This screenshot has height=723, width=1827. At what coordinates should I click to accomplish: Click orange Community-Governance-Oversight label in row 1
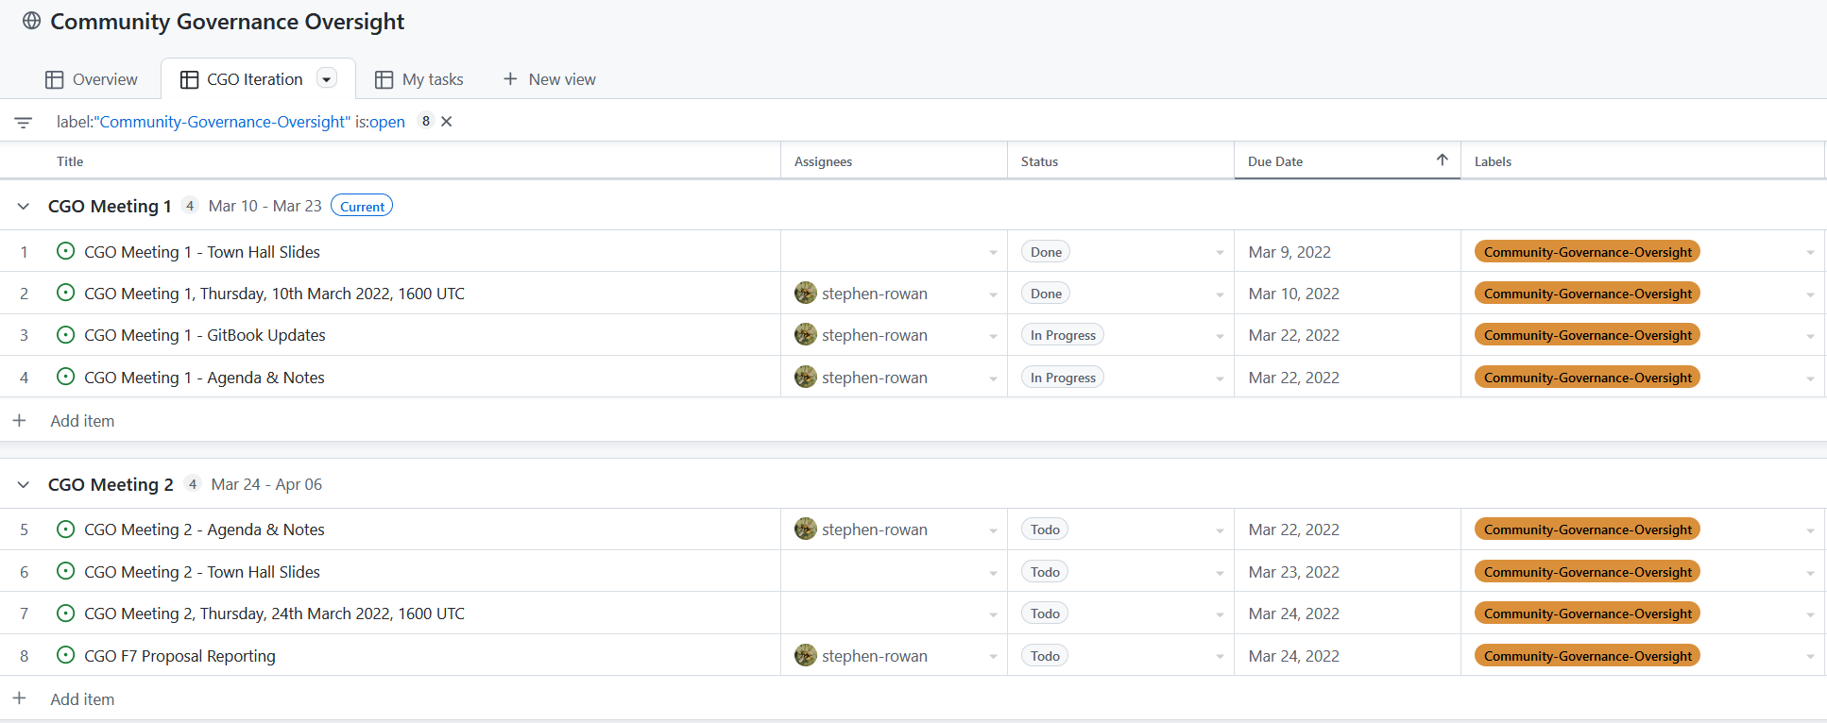click(x=1587, y=252)
